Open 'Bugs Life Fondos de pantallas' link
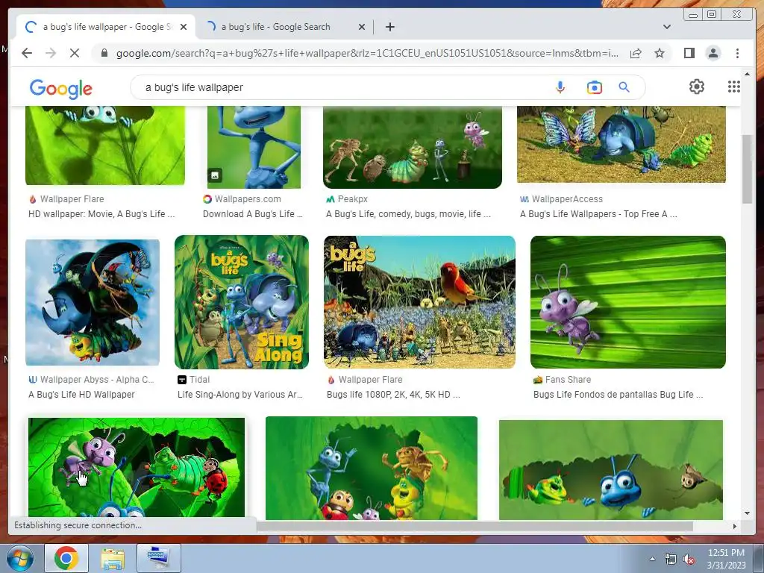The image size is (764, 573). coord(619,395)
